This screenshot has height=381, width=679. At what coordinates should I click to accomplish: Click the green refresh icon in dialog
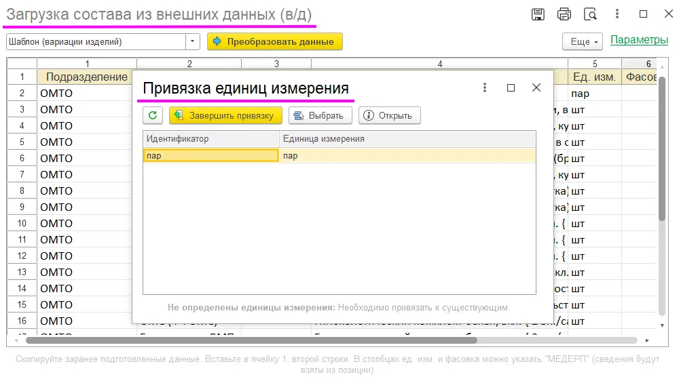(153, 115)
